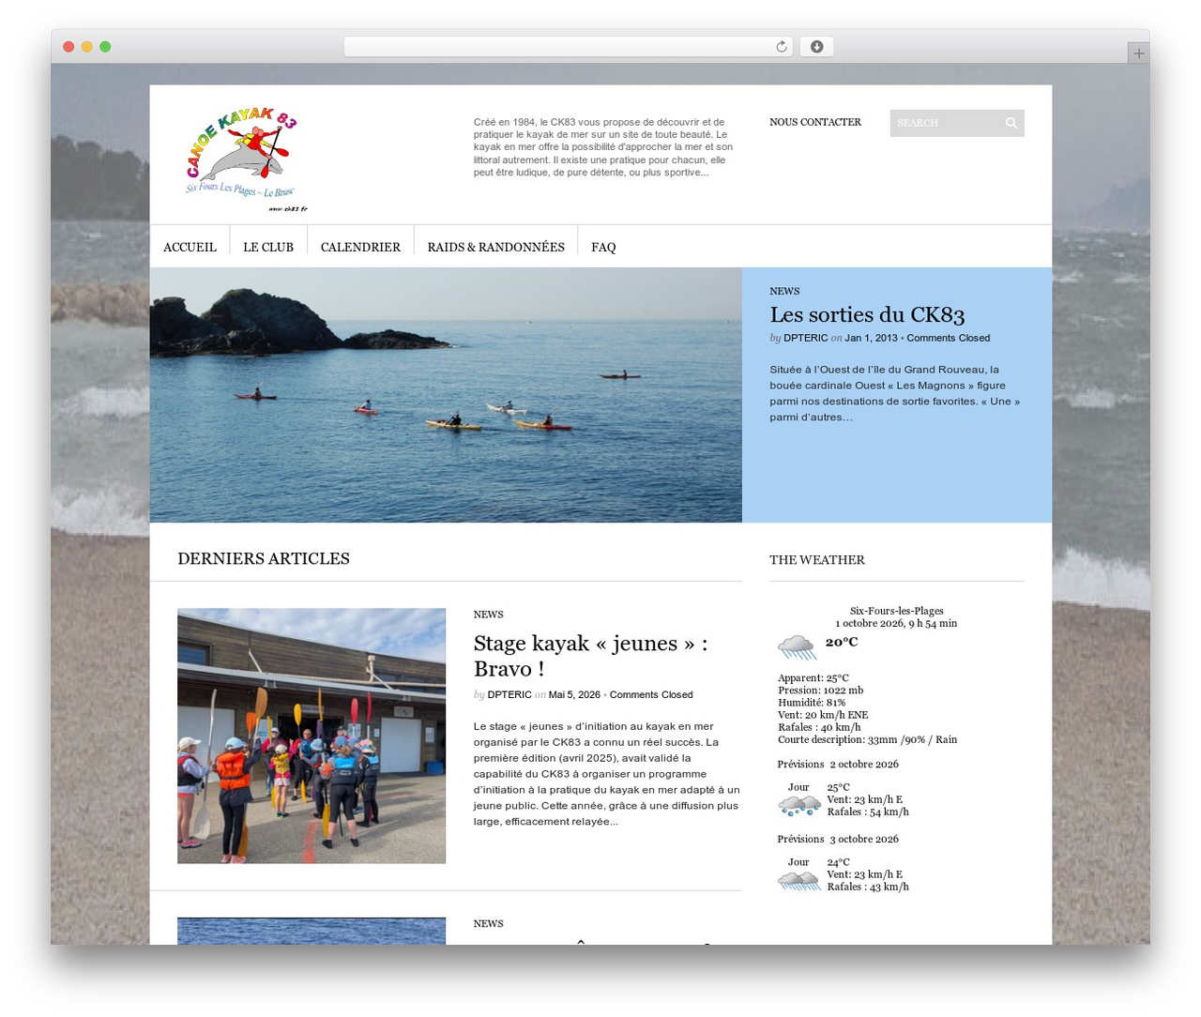
Task: Click author DPTERIC under Stage kayak article
Action: 509,694
